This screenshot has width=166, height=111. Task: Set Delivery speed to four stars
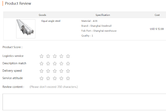pos(61,71)
